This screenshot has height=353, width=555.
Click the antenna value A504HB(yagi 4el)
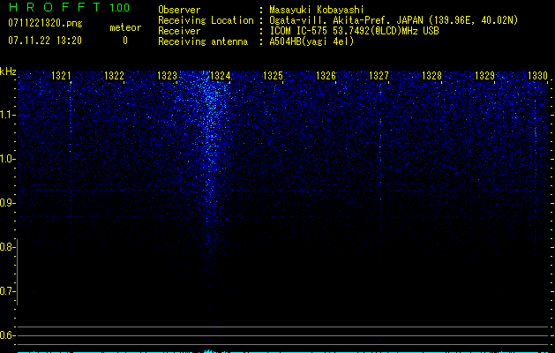(x=311, y=41)
